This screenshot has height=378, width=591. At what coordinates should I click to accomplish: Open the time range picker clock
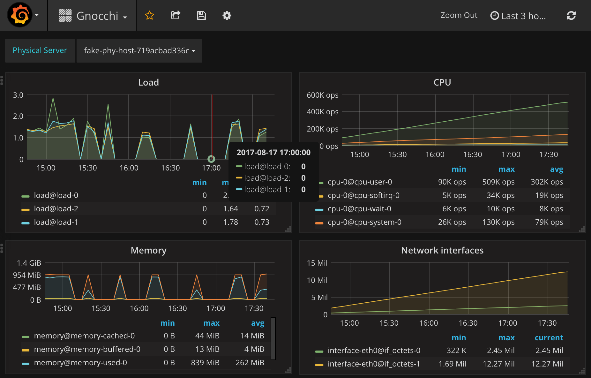click(495, 15)
